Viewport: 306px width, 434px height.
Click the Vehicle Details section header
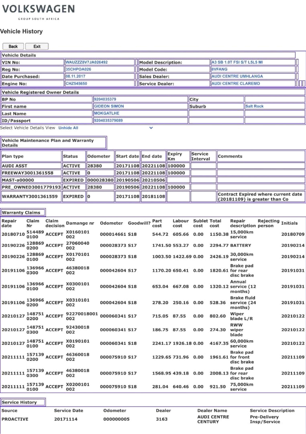point(148,55)
